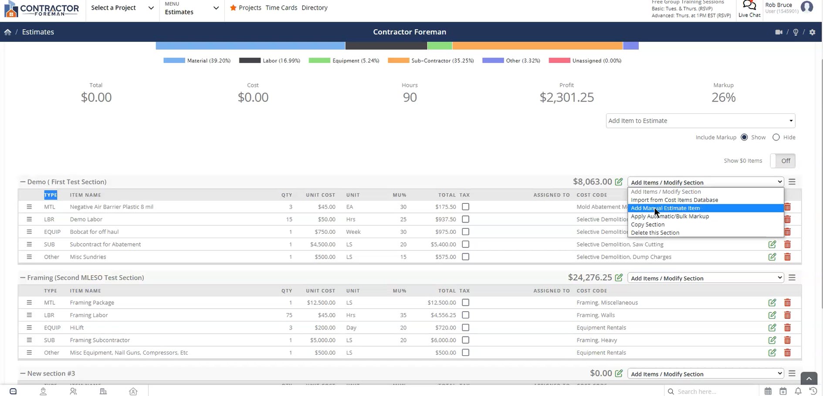Click the orange Sub-Contractor legend swatch
The width and height of the screenshot is (823, 396).
click(398, 61)
